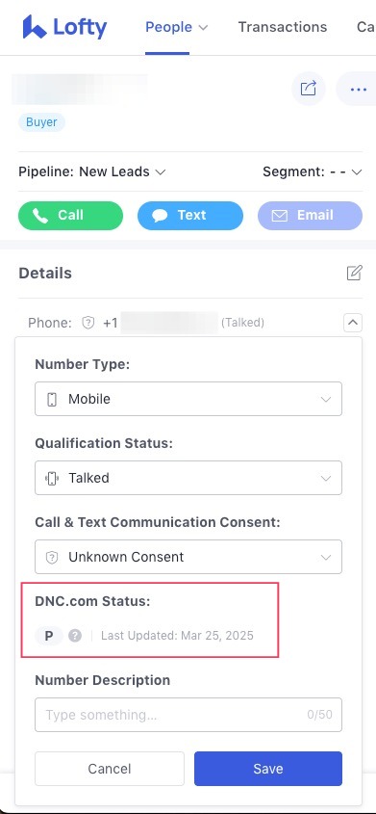Click the Details edit pencil icon
The image size is (376, 814).
point(354,273)
